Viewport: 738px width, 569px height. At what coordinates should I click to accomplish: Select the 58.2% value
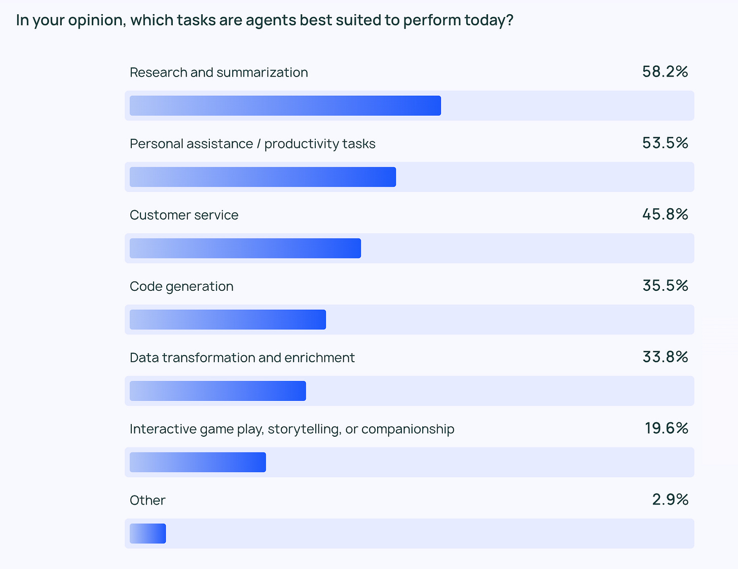[x=665, y=72]
